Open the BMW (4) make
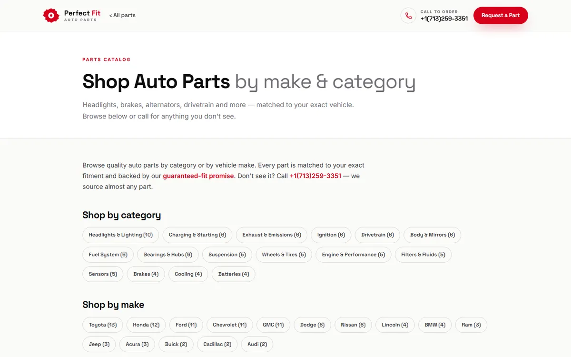The height and width of the screenshot is (357, 571). (x=435, y=325)
